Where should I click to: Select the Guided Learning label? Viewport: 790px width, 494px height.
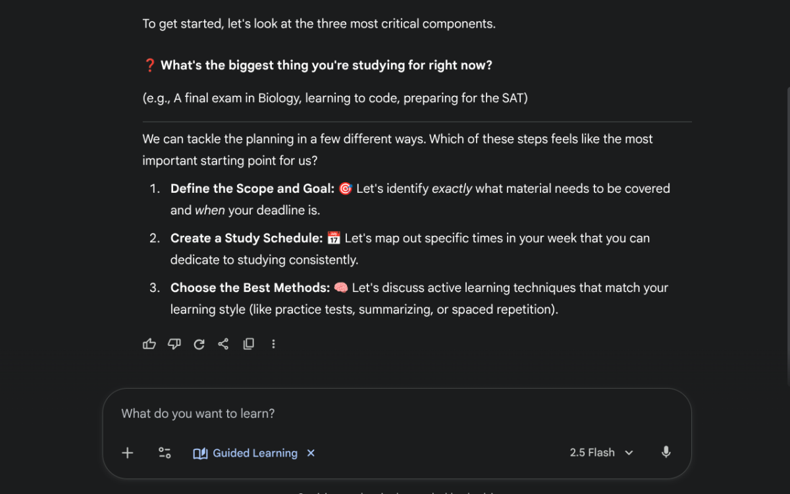254,453
